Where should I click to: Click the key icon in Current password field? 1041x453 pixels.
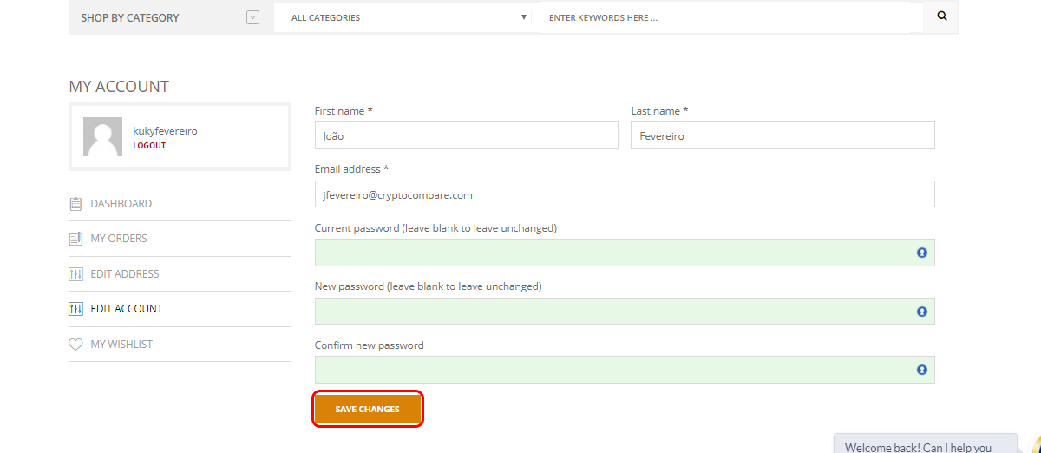pos(922,253)
